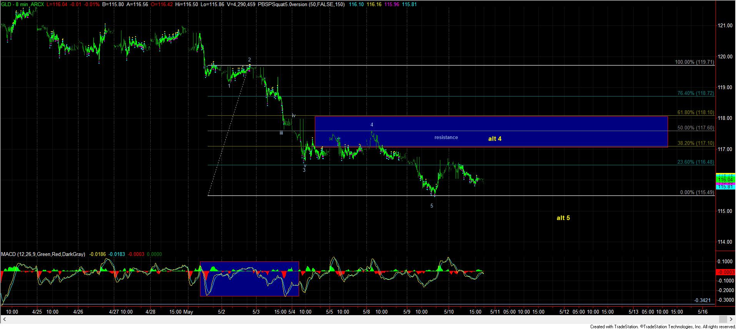
Task: Click the 114.00 price axis label
Action: [x=725, y=242]
